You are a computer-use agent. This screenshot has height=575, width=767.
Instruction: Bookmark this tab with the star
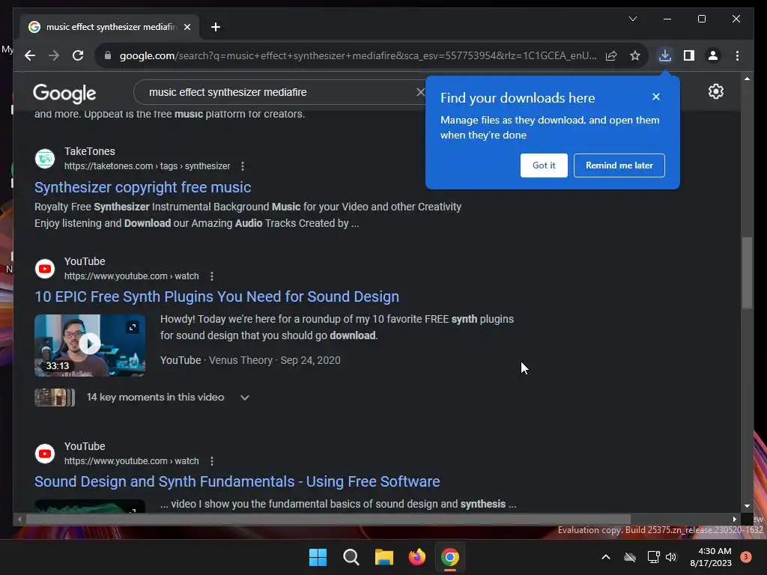click(635, 55)
